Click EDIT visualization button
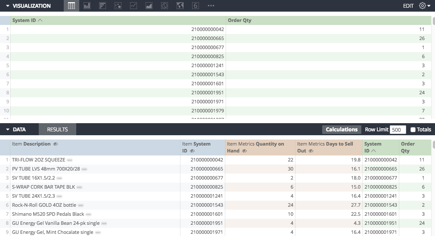This screenshot has width=435, height=236. (x=408, y=6)
